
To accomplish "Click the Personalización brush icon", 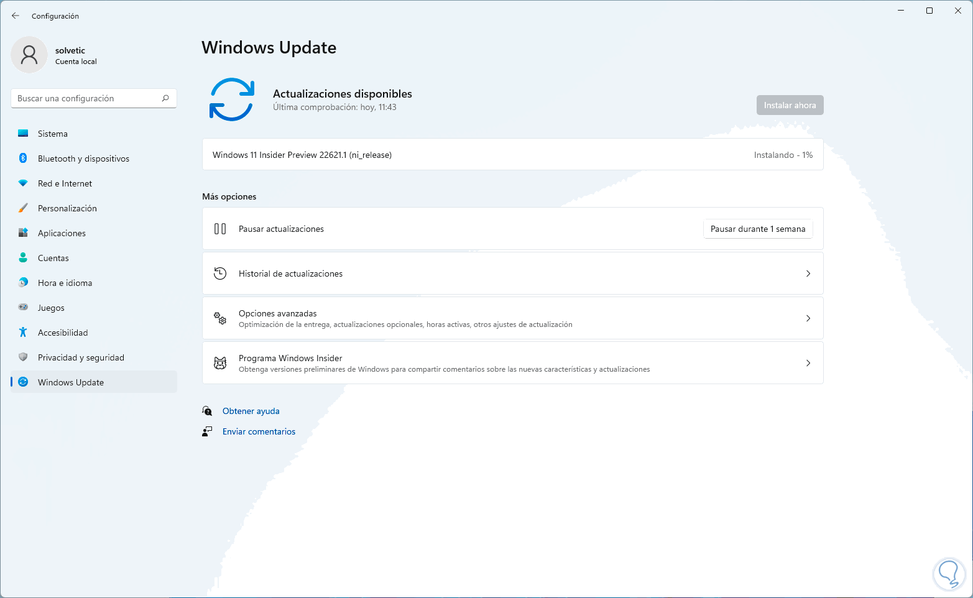I will (x=23, y=208).
